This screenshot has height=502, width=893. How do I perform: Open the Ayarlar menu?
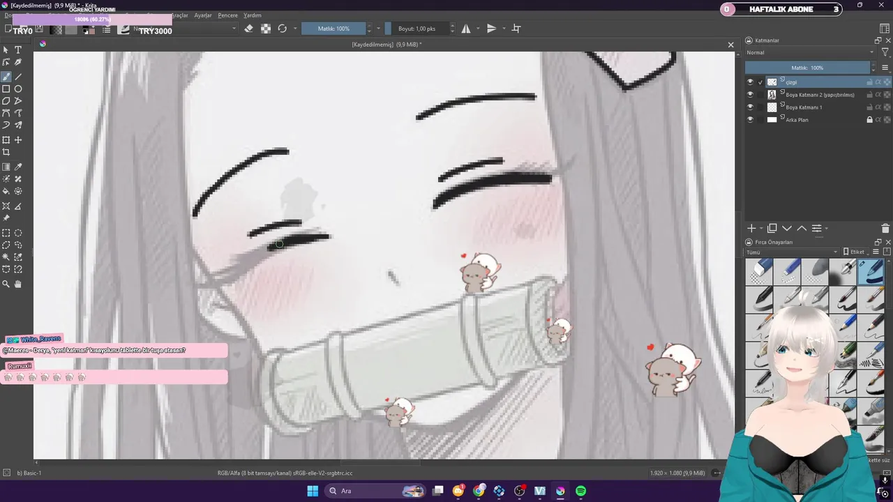point(203,15)
